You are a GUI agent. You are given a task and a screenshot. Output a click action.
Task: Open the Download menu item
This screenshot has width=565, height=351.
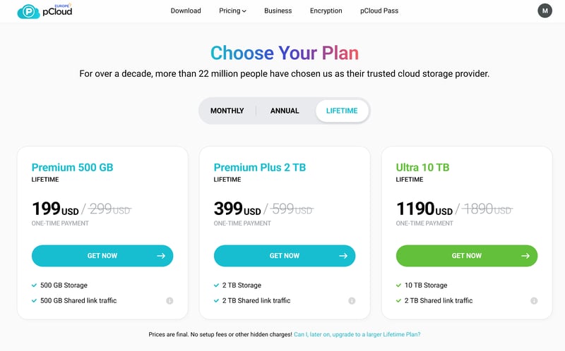click(186, 11)
